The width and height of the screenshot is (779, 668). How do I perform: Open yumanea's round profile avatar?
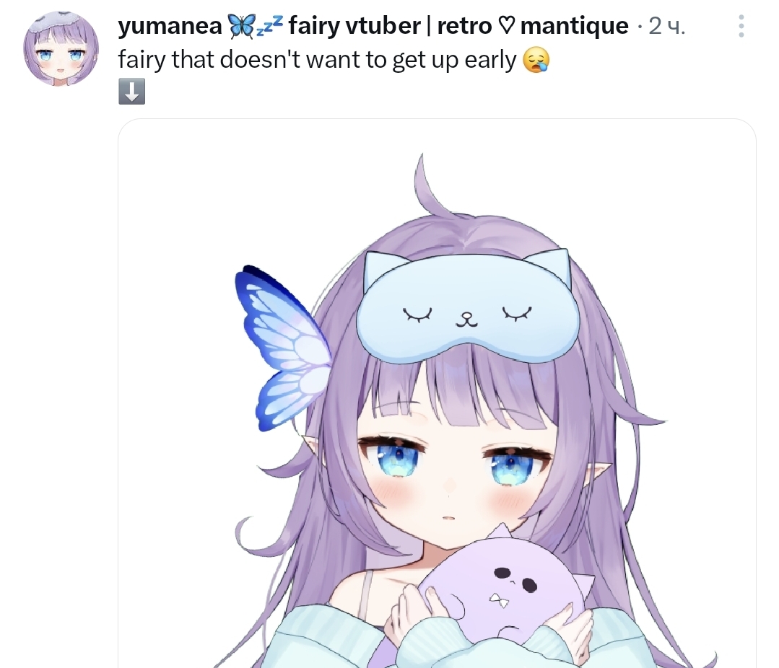[61, 48]
